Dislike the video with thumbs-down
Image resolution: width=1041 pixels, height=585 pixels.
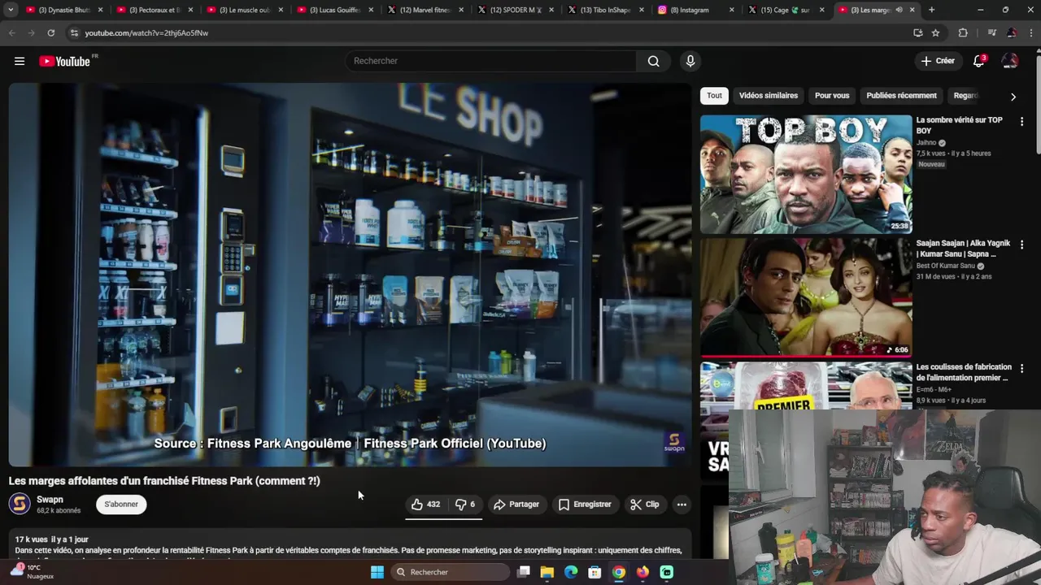(465, 505)
